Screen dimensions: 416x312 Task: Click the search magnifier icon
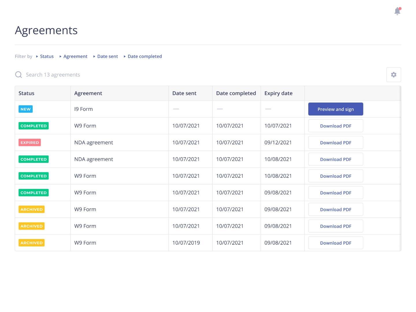click(x=18, y=75)
